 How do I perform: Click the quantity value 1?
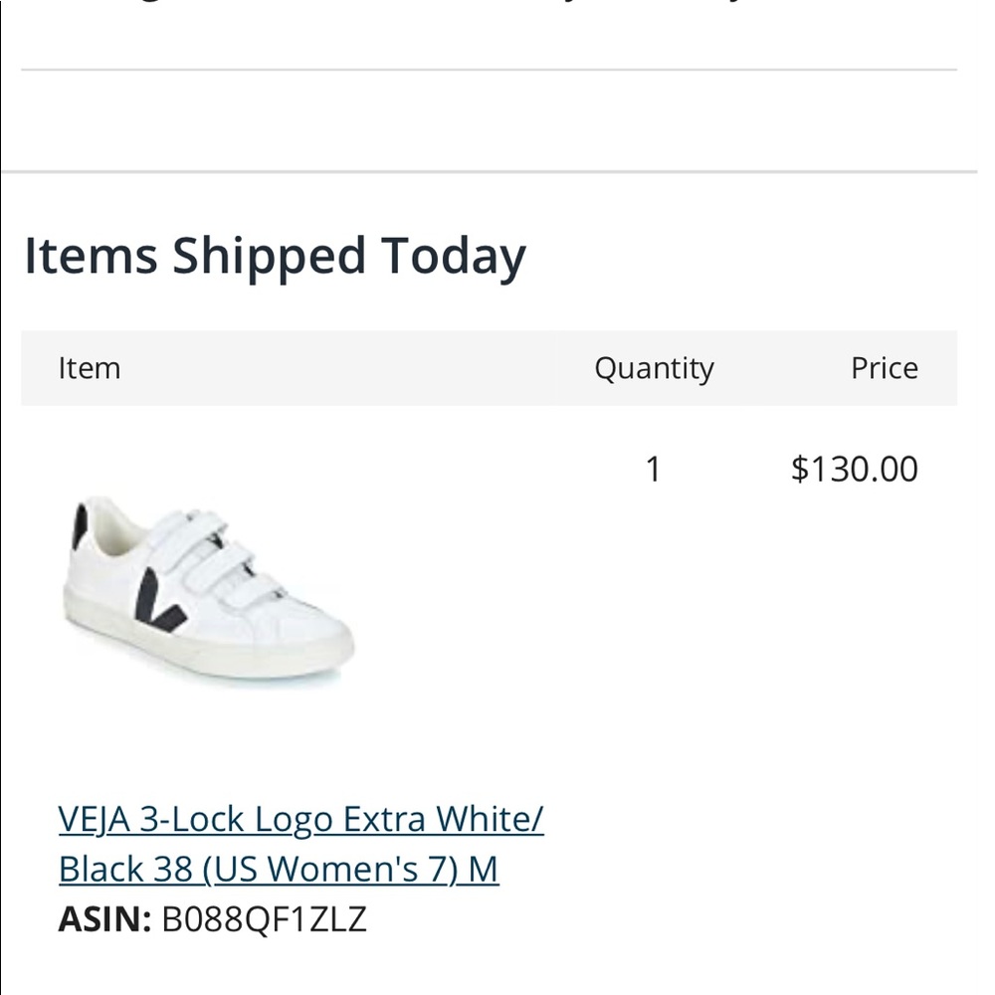coord(653,469)
